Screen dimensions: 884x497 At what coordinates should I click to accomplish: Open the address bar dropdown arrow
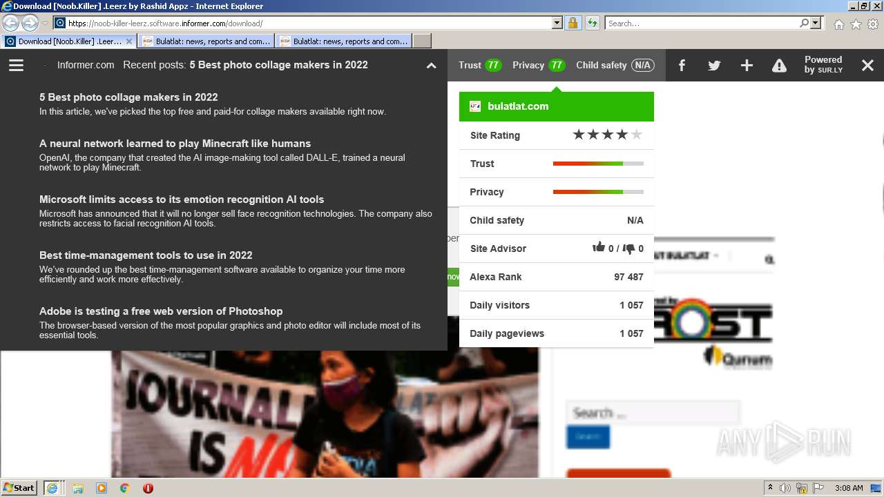click(x=557, y=23)
